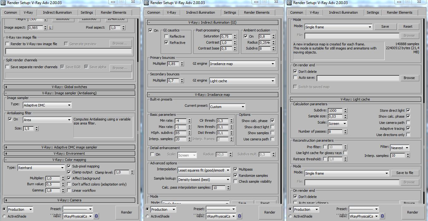Expand the V-Ray Camera rollout
This screenshot has height=221, width=428.
click(x=69, y=200)
